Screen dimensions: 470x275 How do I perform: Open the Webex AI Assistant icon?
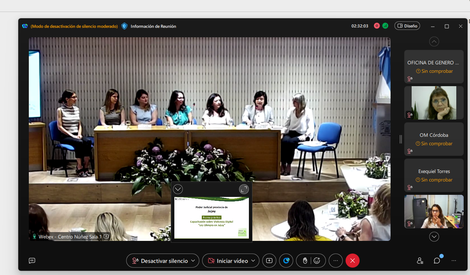tap(286, 261)
